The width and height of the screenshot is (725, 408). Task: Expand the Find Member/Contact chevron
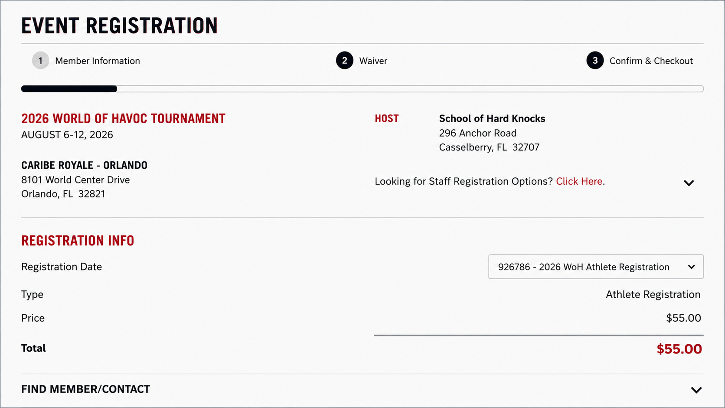[x=696, y=390]
